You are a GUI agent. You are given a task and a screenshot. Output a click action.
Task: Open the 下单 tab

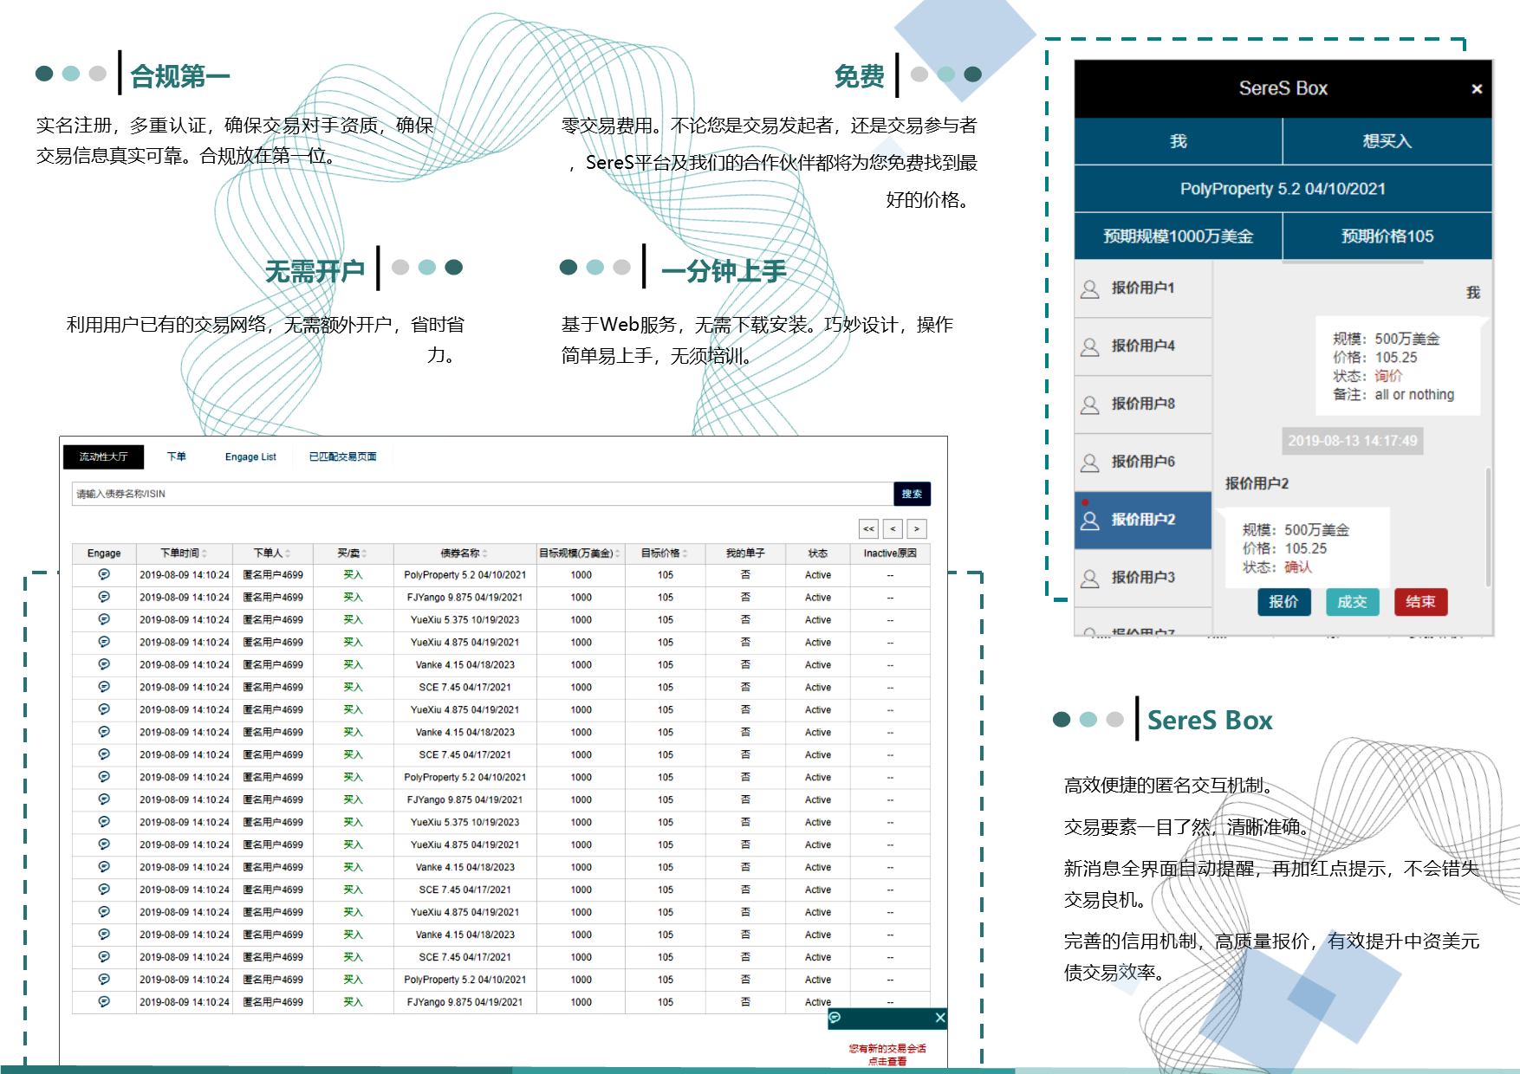177,456
